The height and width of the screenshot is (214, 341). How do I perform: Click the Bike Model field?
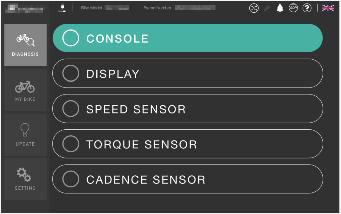tap(117, 8)
